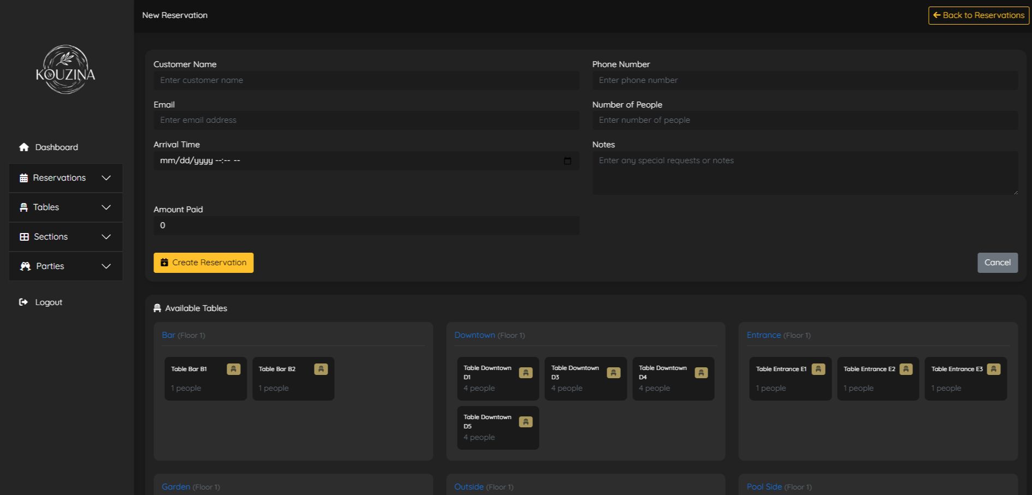The height and width of the screenshot is (495, 1032).
Task: Expand the Parties menu chevron
Action: tap(106, 266)
